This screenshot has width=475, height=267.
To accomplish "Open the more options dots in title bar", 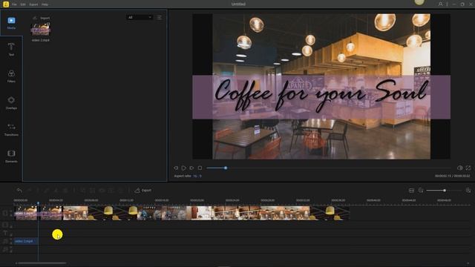I will (447, 4).
